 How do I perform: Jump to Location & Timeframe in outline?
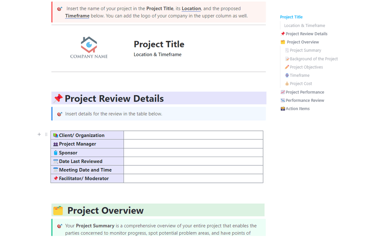coord(304,25)
